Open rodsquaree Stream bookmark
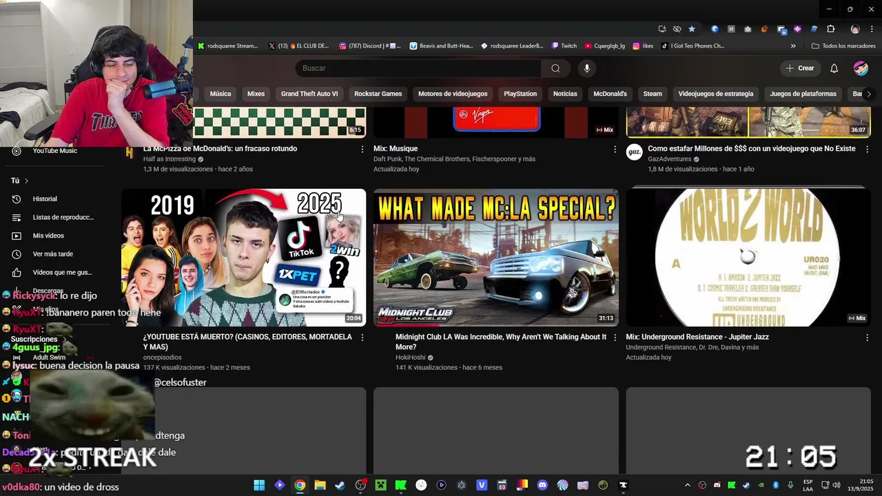The height and width of the screenshot is (496, 882). click(x=228, y=46)
